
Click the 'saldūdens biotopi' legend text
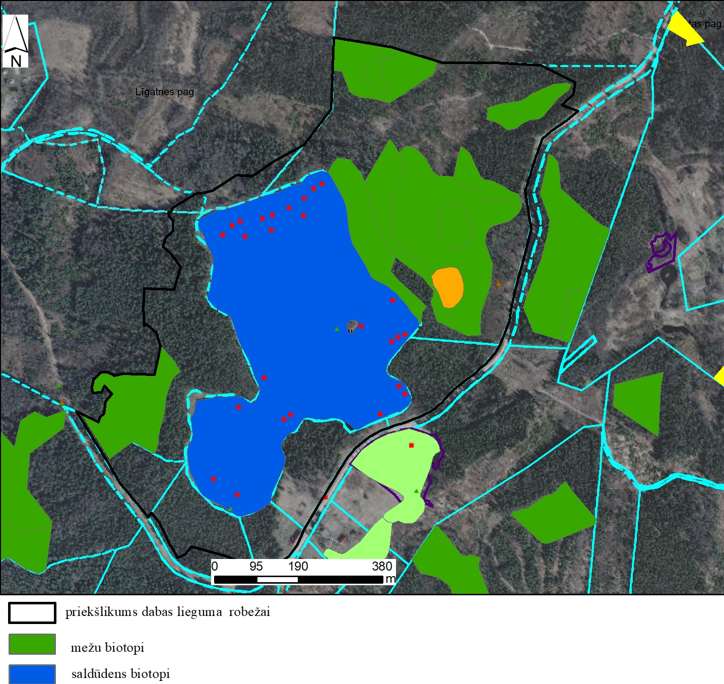point(120,674)
